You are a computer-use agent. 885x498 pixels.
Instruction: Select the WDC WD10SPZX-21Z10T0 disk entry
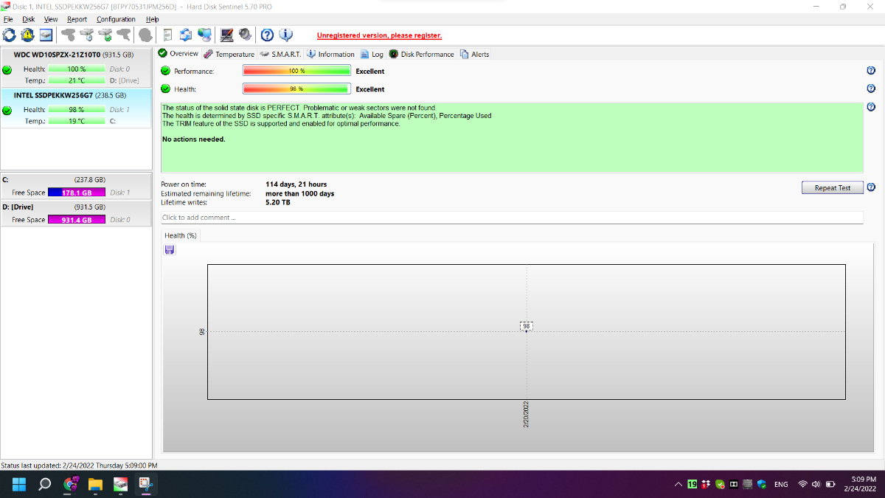tap(76, 68)
